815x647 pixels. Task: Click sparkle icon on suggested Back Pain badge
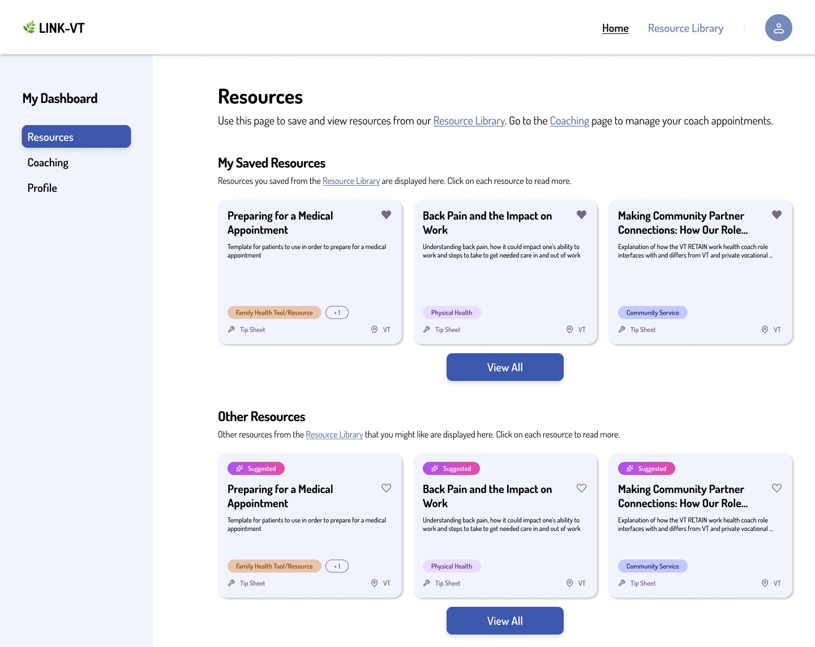tap(435, 468)
